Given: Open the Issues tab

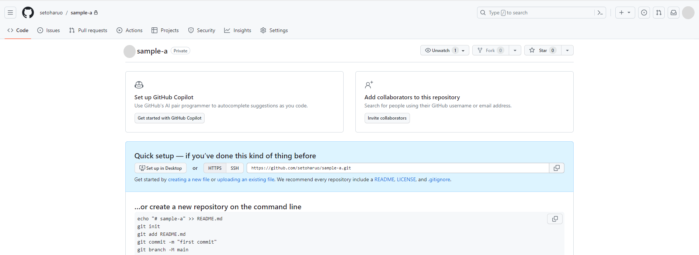Looking at the screenshot, I should coord(49,30).
